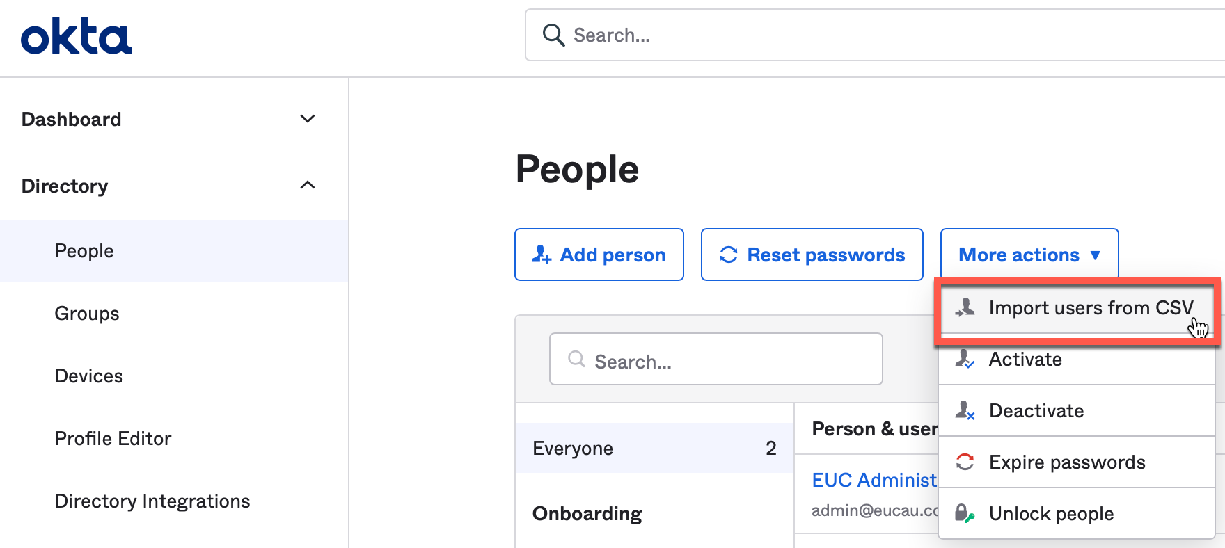Click the magnifier icon in top search bar
The height and width of the screenshot is (548, 1225).
pos(553,35)
